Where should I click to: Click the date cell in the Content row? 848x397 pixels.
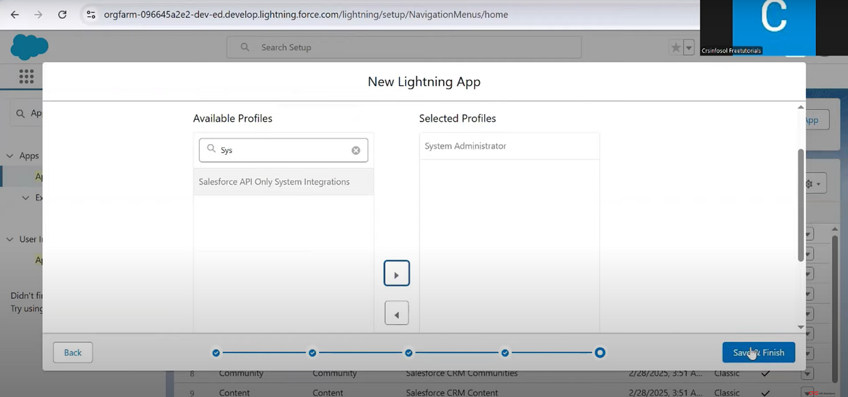click(x=664, y=392)
